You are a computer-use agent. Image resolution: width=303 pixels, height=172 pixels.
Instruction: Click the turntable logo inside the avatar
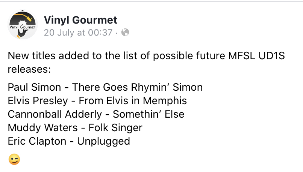point(23,19)
